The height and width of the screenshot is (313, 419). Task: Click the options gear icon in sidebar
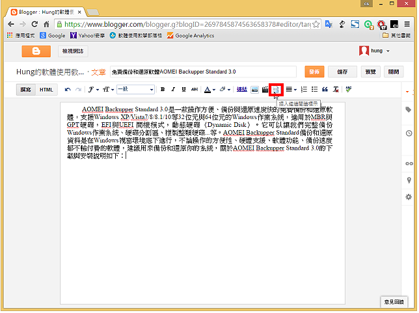tap(409, 197)
